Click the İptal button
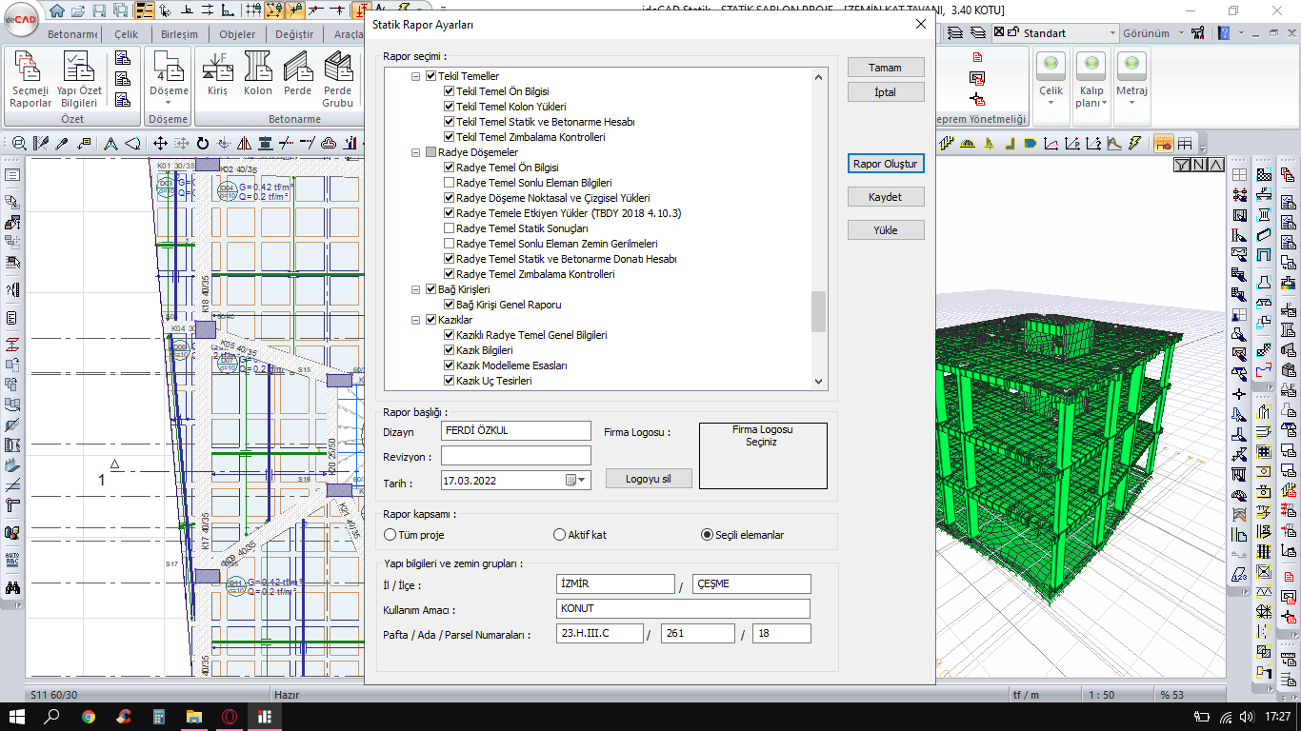Image resolution: width=1301 pixels, height=731 pixels. tap(886, 92)
